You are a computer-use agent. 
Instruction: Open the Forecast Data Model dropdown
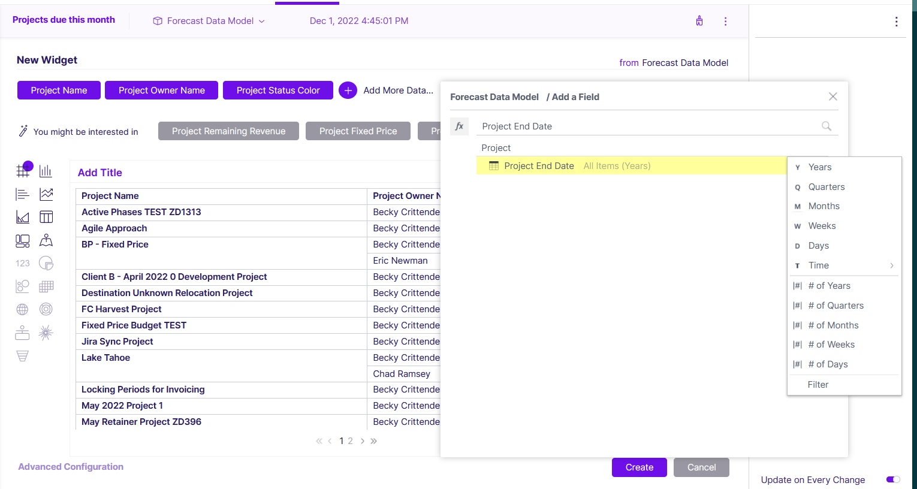pyautogui.click(x=209, y=21)
